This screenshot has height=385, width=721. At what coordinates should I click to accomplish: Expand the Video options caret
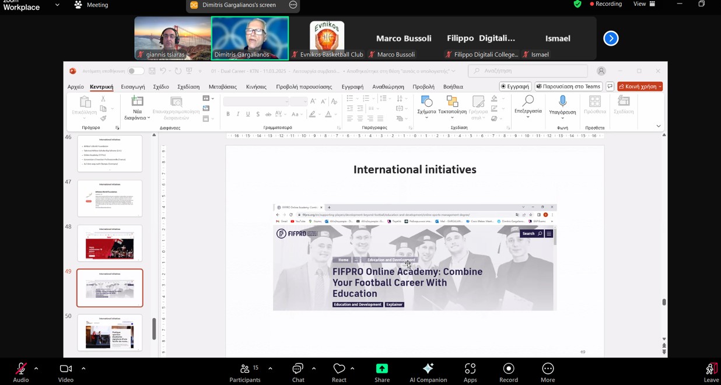[83, 369]
